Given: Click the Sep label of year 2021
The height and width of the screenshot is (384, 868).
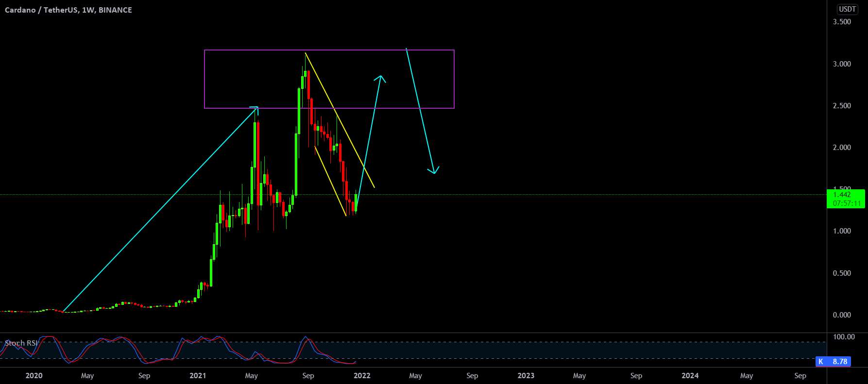Looking at the screenshot, I should click(x=308, y=376).
